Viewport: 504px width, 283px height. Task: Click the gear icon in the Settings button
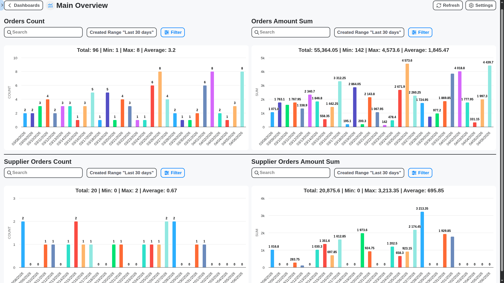471,5
